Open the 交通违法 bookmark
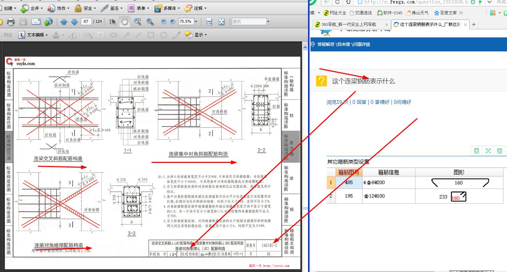 (x=360, y=13)
